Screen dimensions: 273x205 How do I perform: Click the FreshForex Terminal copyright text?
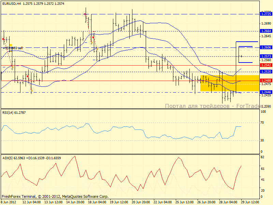pyautogui.click(x=55, y=197)
